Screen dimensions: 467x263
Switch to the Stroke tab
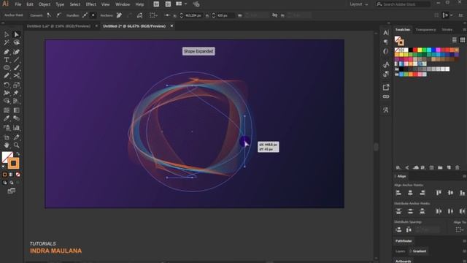click(x=447, y=29)
